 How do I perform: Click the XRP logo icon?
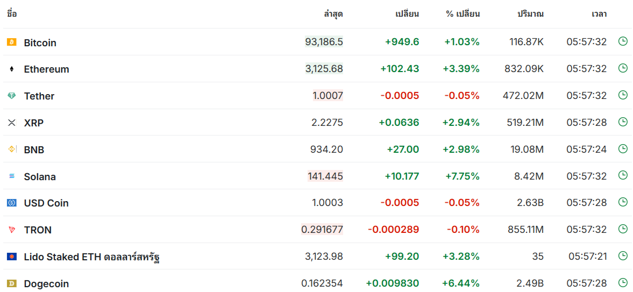12,123
